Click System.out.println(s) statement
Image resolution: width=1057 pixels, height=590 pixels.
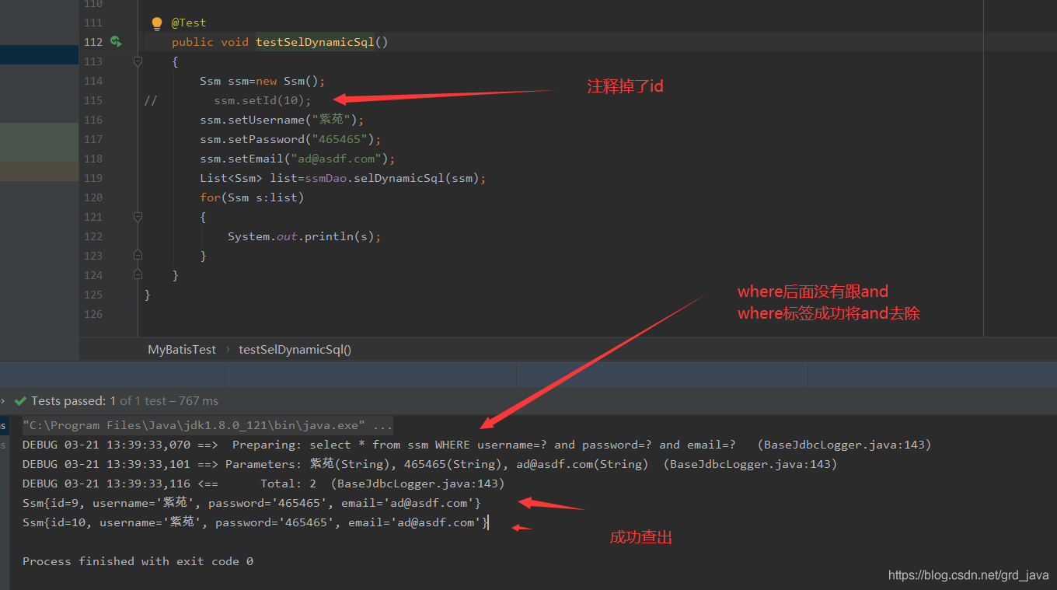pyautogui.click(x=305, y=236)
